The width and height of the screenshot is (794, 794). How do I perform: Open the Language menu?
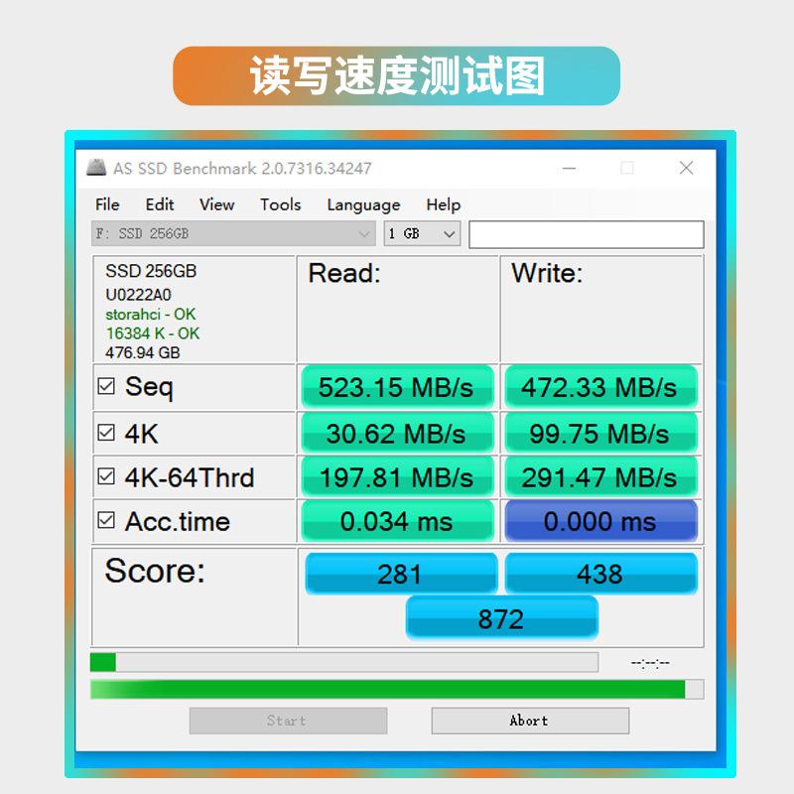(x=363, y=204)
